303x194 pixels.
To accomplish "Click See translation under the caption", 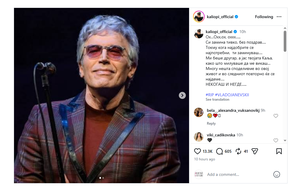I will click(x=217, y=99).
